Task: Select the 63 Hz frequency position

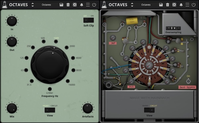Action: (26, 70)
